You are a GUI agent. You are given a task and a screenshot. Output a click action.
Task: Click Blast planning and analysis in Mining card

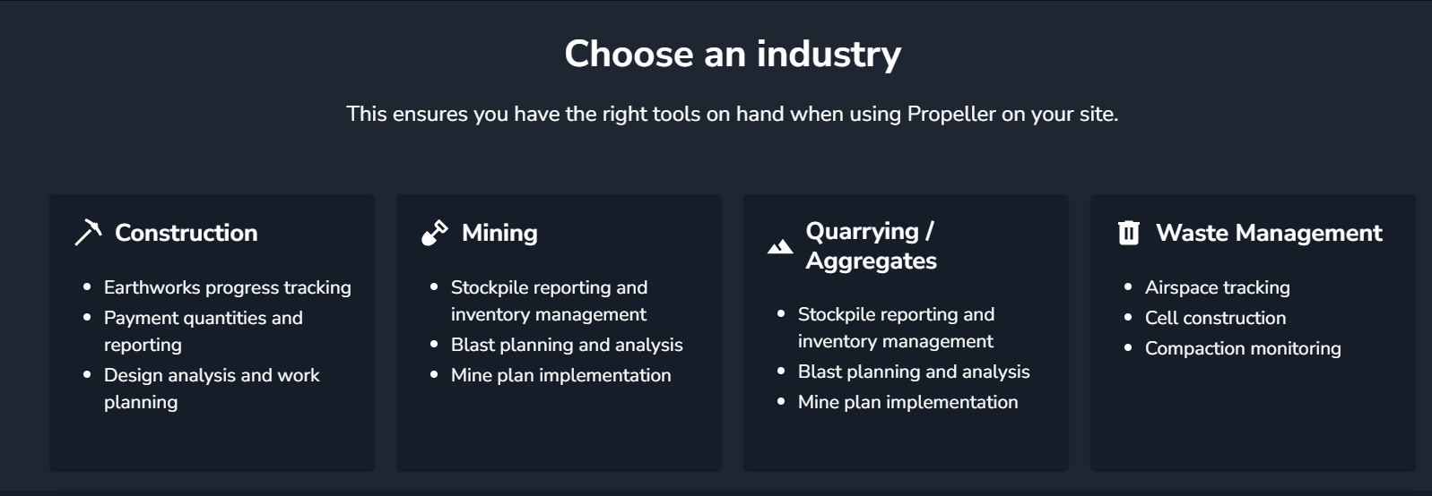pos(567,345)
